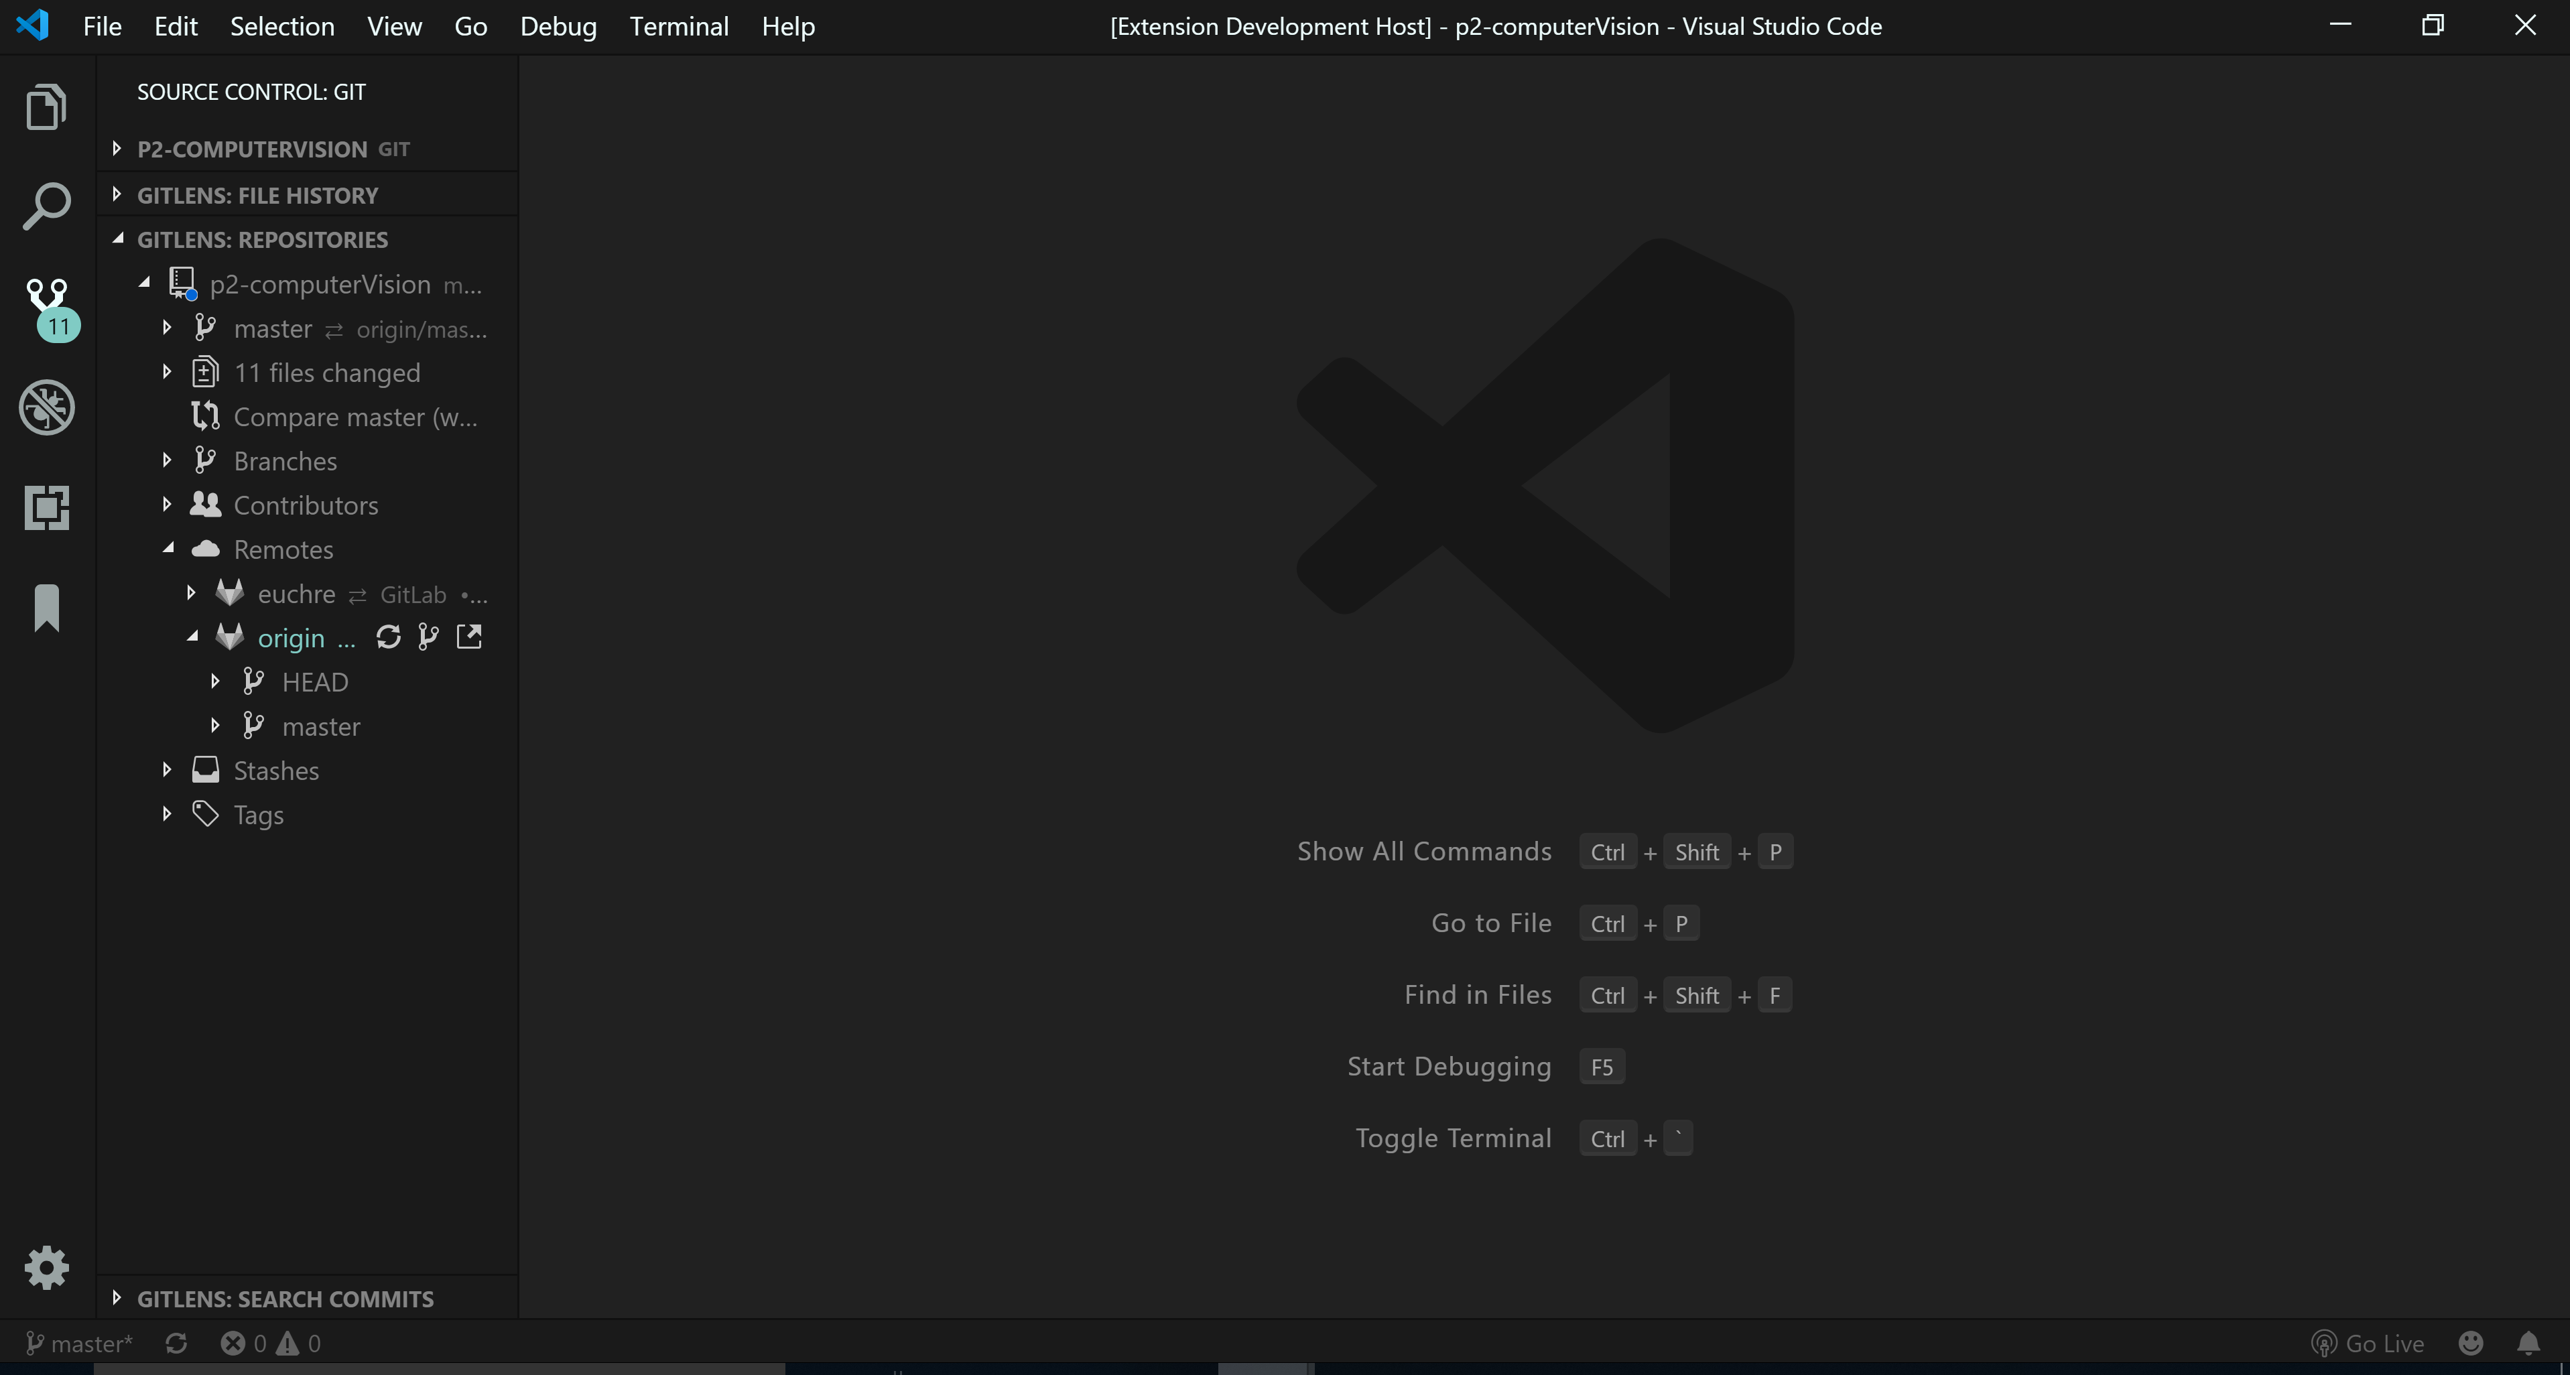Open the Terminal menu
The width and height of the screenshot is (2570, 1375).
678,26
